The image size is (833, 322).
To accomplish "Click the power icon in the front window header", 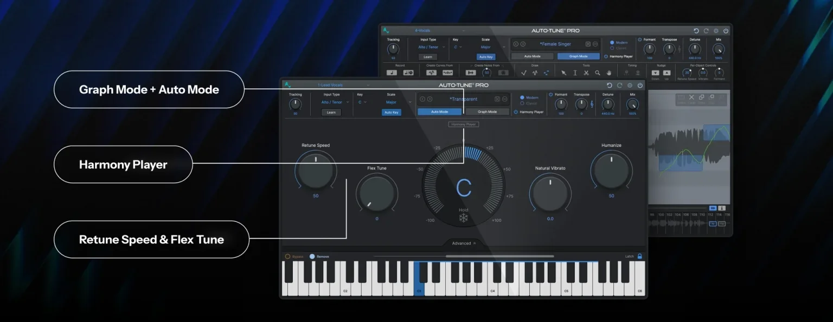I will tap(640, 86).
